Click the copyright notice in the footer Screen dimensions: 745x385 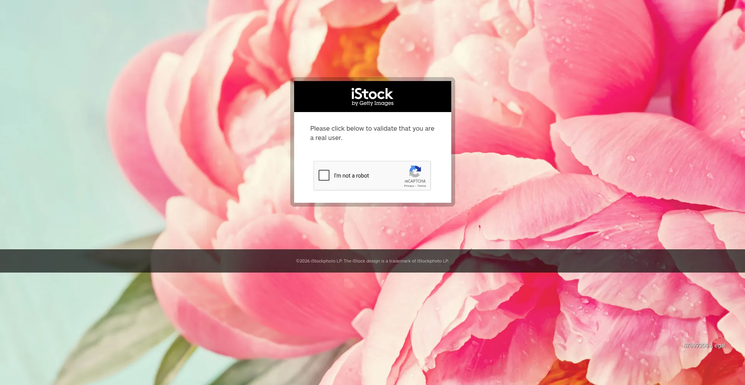pos(372,261)
